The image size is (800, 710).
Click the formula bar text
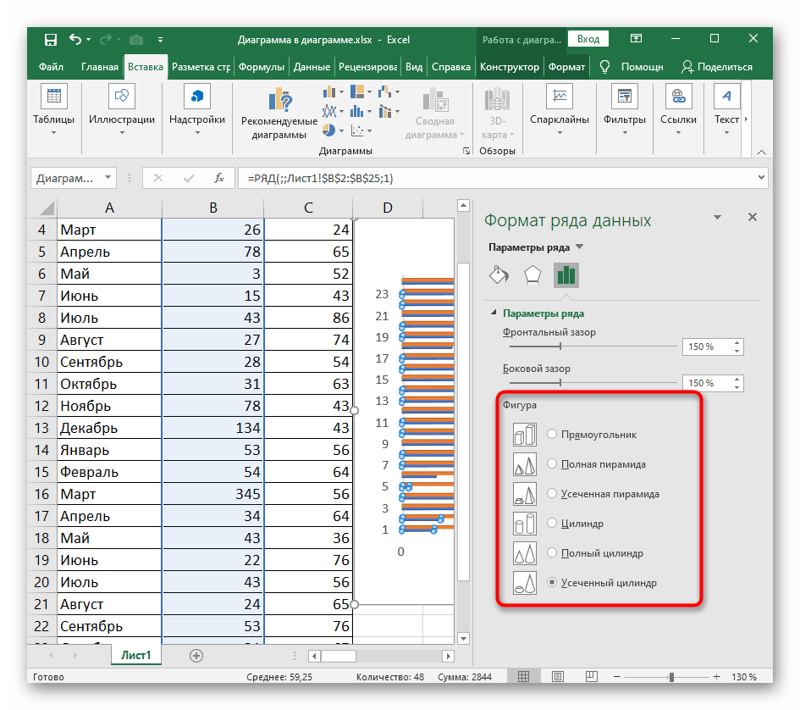(320, 178)
